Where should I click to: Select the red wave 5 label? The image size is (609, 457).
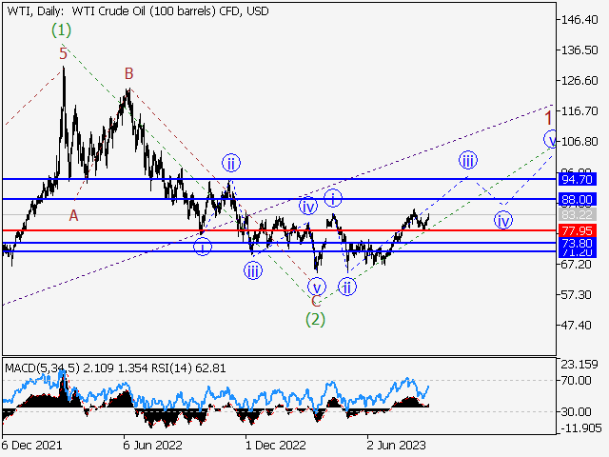[x=64, y=53]
